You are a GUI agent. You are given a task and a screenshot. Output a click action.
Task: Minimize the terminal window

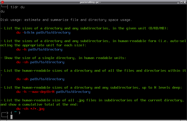tap(178, 2)
